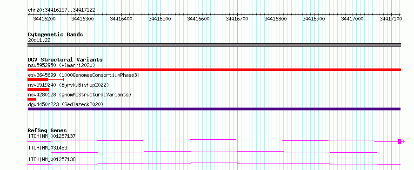Screen dimensions: 414x170
Task: Click the 20q11.22 band label
Action: (x=39, y=41)
